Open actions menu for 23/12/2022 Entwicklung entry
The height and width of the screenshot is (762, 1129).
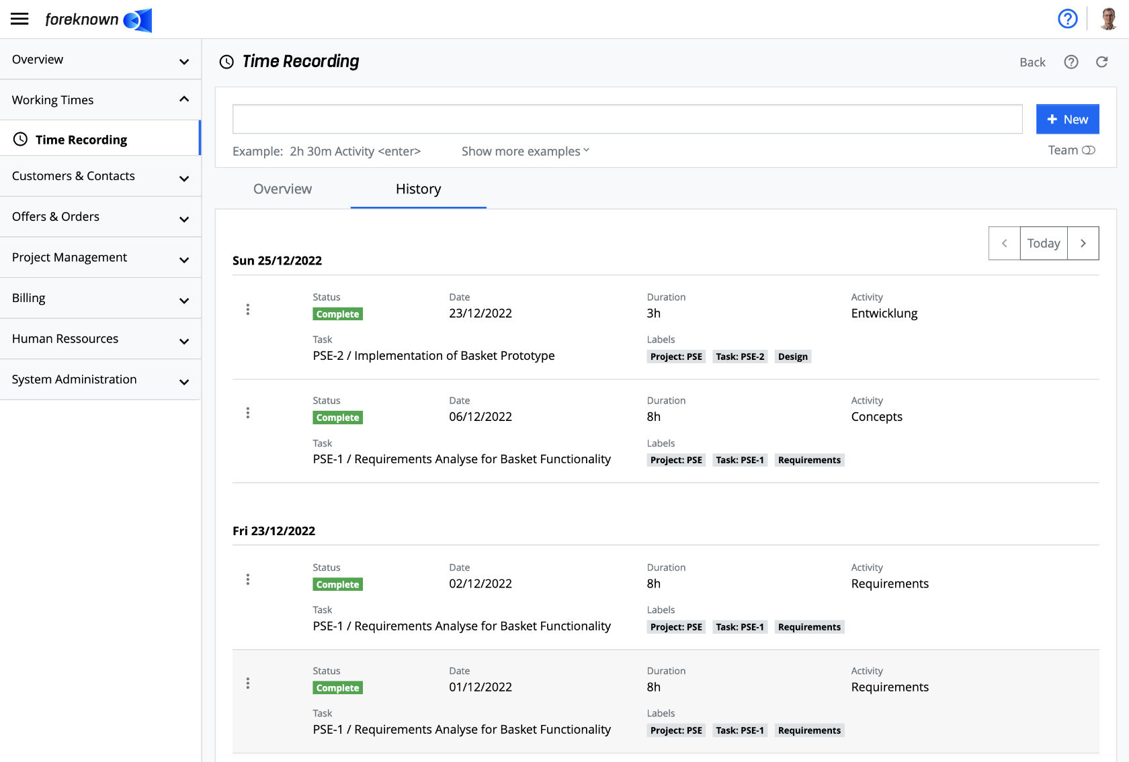(248, 309)
